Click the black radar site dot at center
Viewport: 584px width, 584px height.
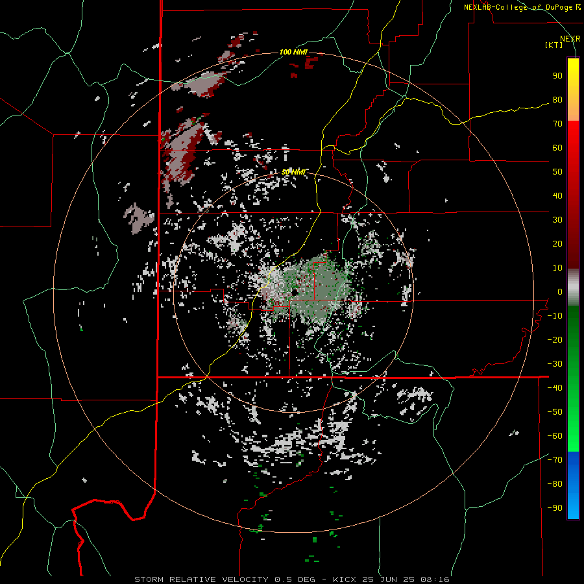pyautogui.click(x=294, y=293)
